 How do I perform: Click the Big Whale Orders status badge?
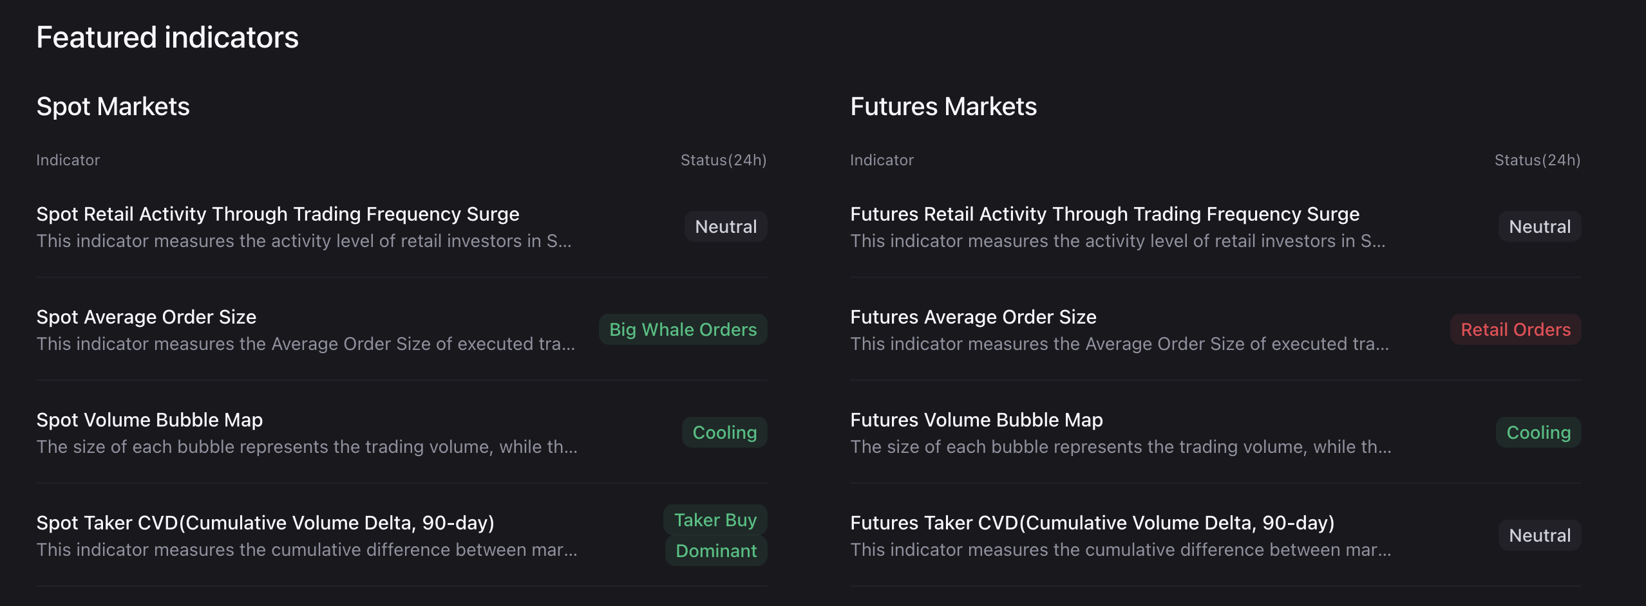click(x=683, y=329)
